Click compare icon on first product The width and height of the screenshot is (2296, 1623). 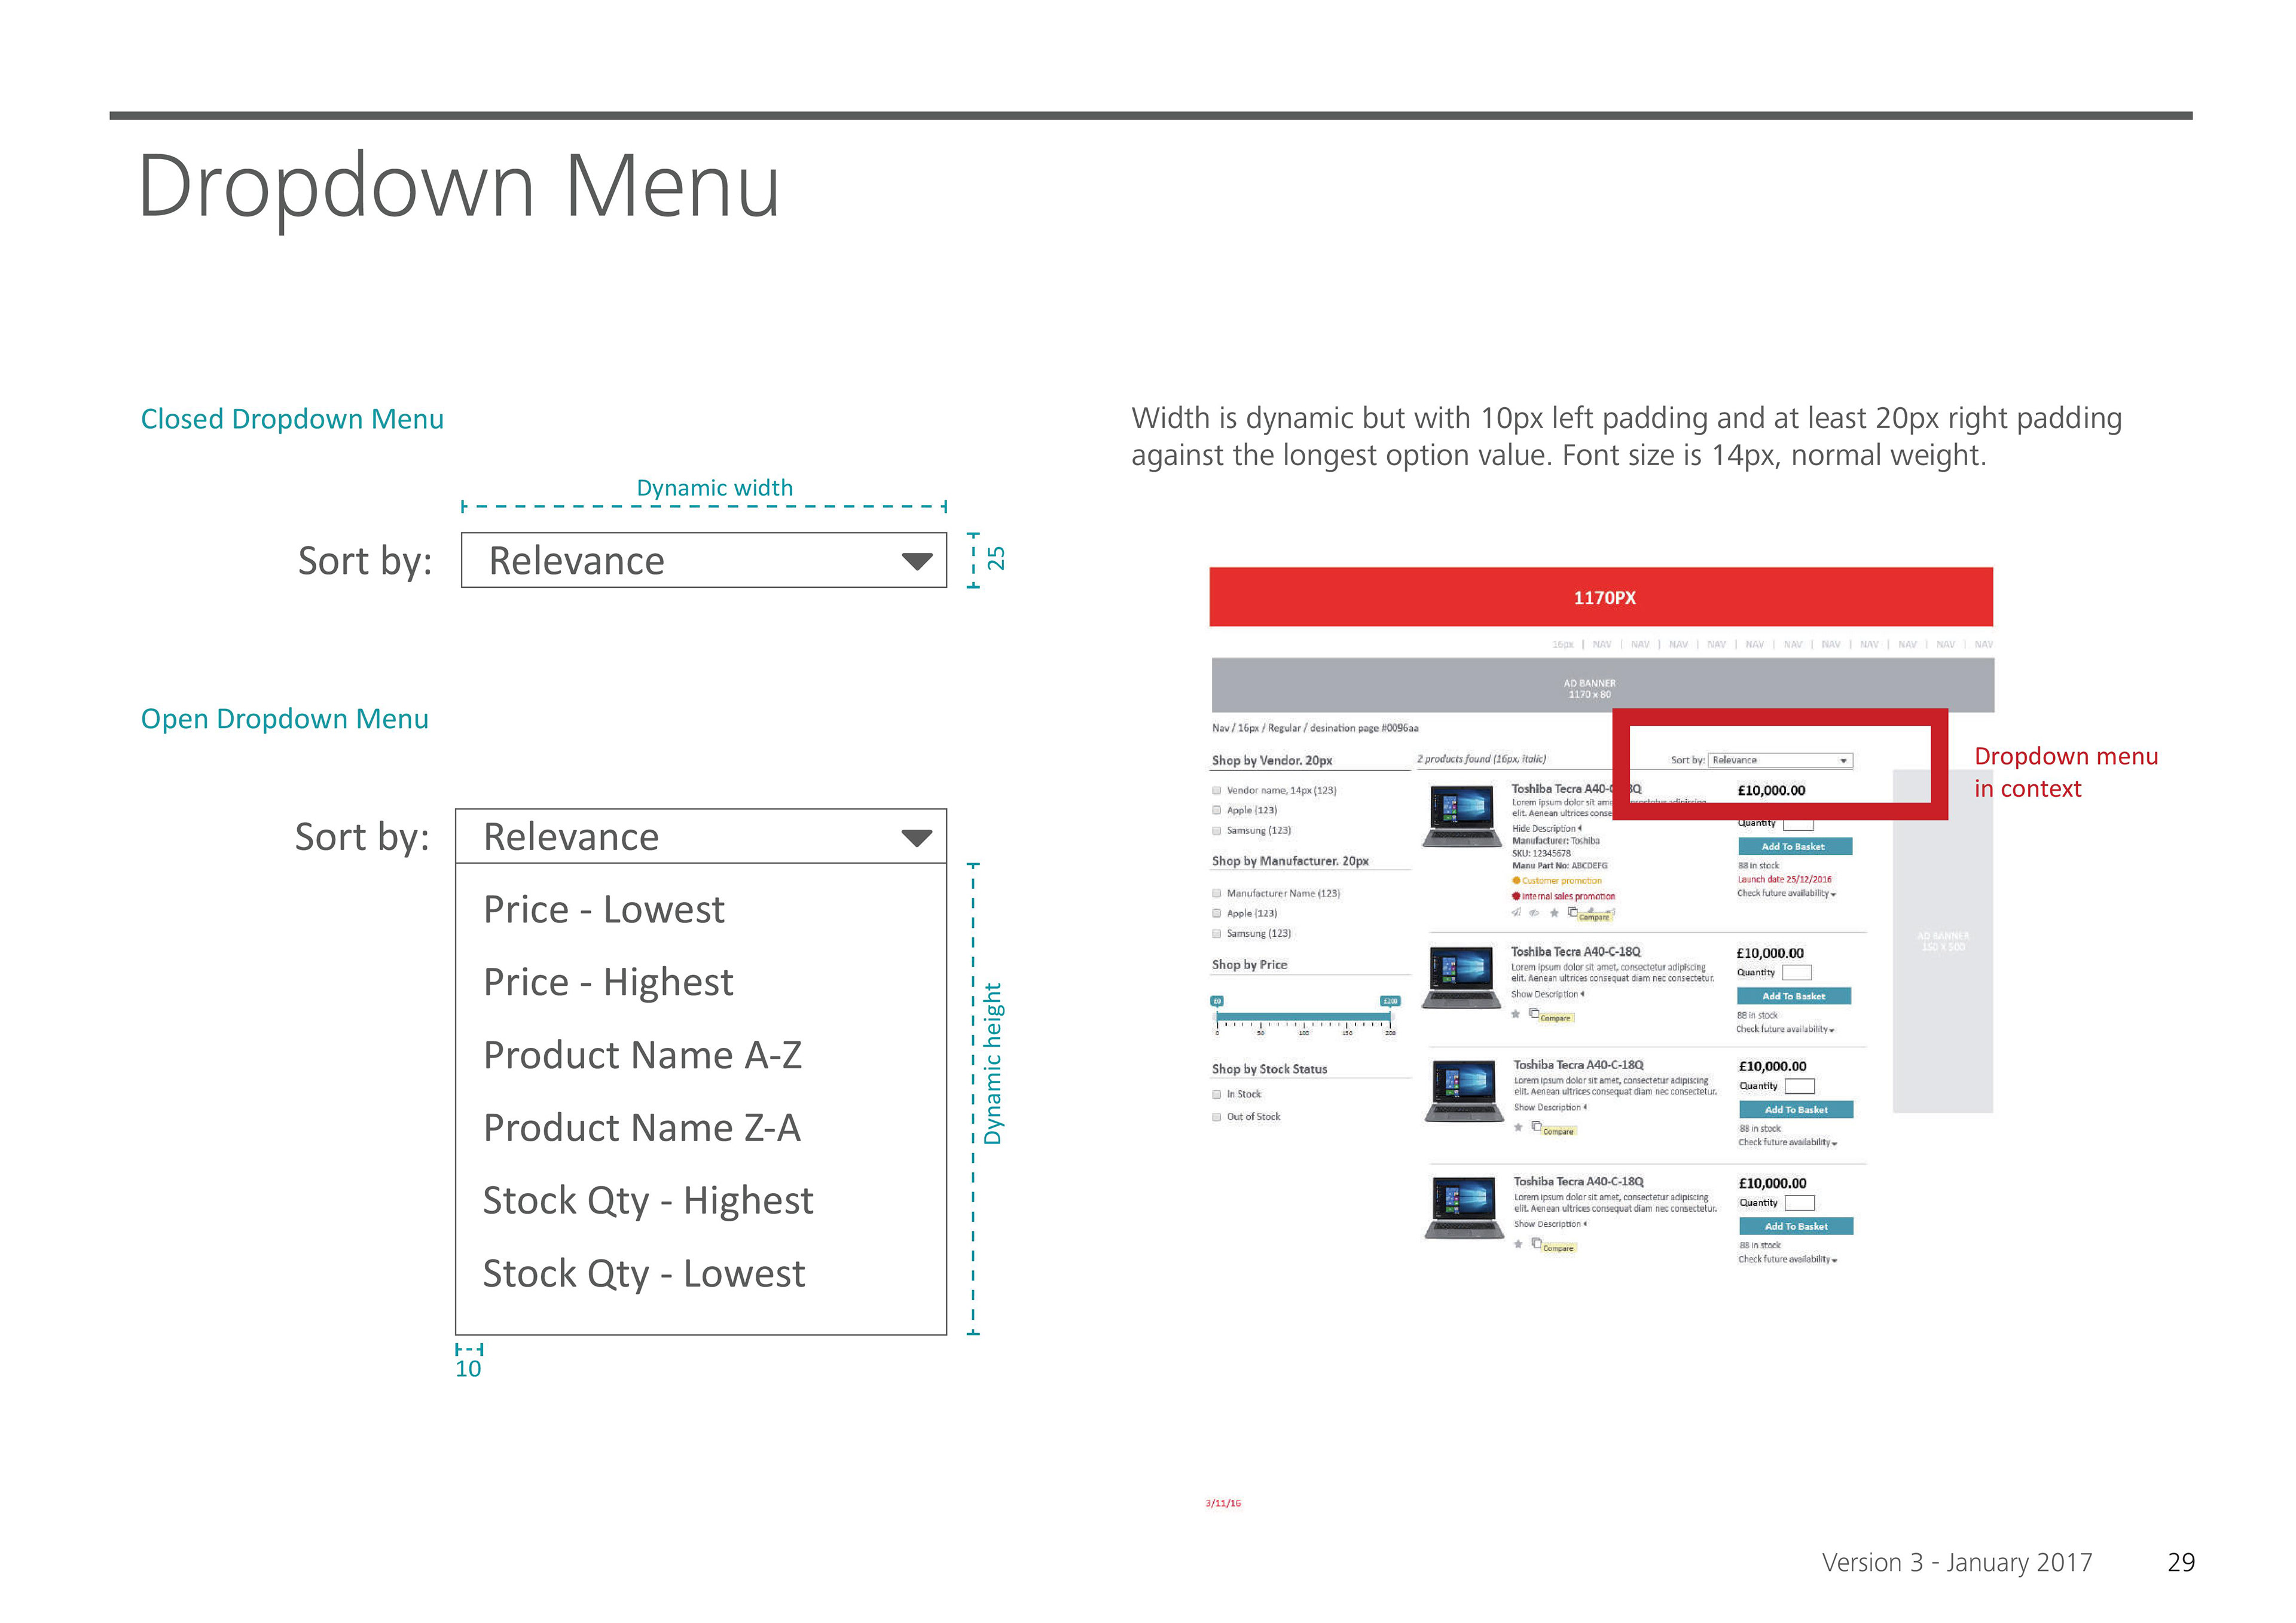(1573, 912)
